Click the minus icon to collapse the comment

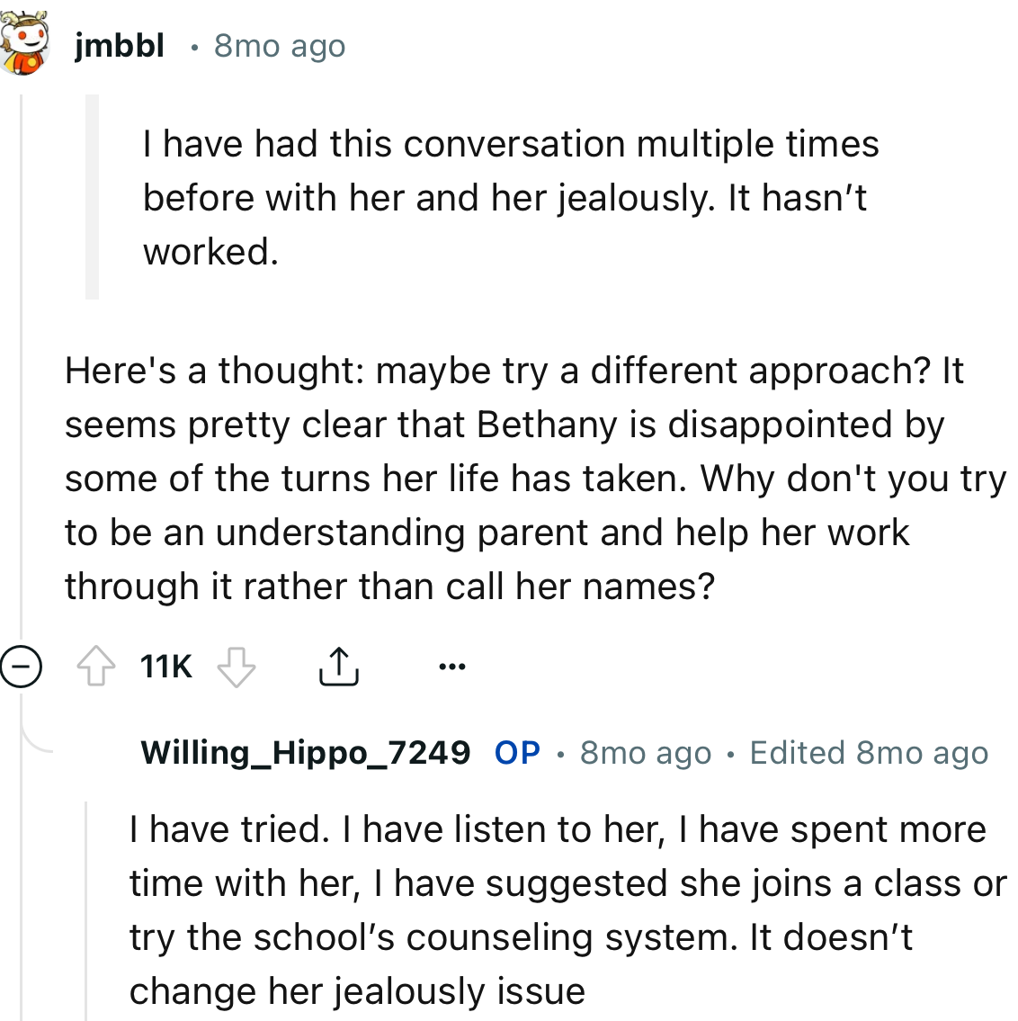(x=22, y=666)
